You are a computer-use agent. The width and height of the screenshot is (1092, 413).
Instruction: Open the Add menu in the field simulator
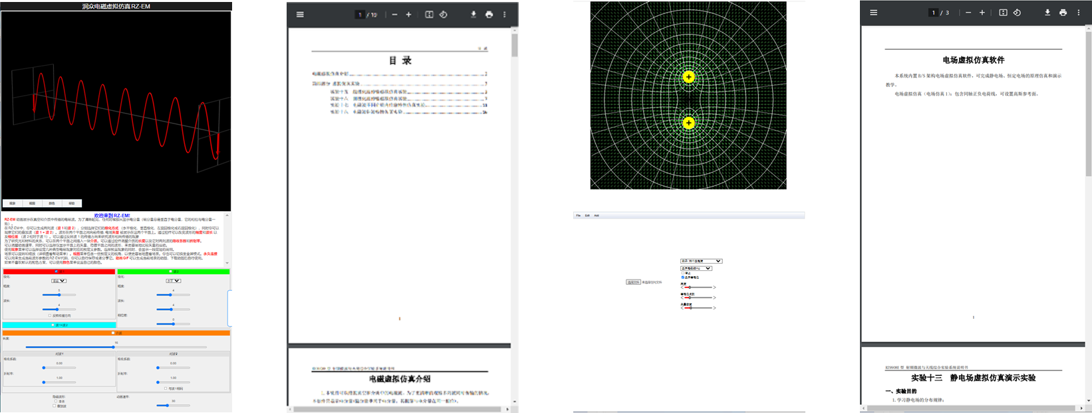click(x=597, y=216)
